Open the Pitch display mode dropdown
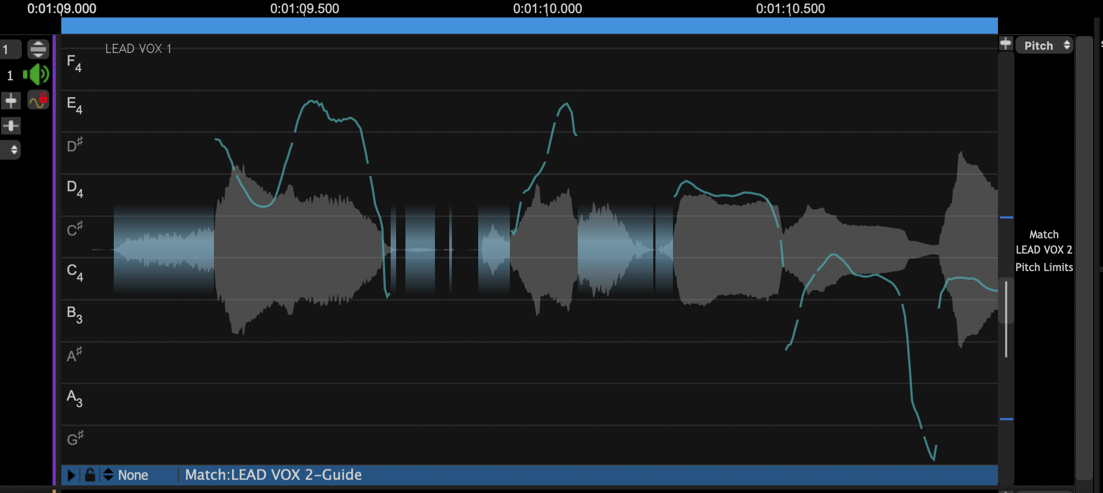Viewport: 1103px width, 493px height. (x=1044, y=45)
